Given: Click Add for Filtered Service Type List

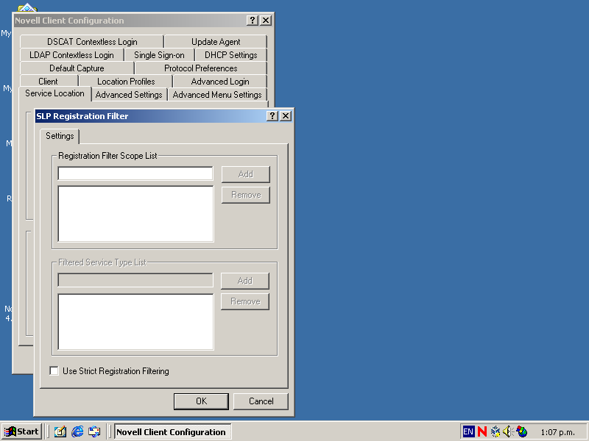Looking at the screenshot, I should point(245,281).
